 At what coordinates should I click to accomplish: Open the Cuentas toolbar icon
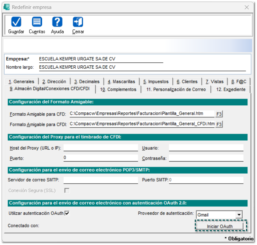click(37, 22)
